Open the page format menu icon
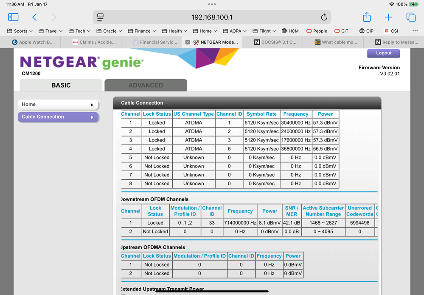The width and height of the screenshot is (424, 295). point(100,17)
